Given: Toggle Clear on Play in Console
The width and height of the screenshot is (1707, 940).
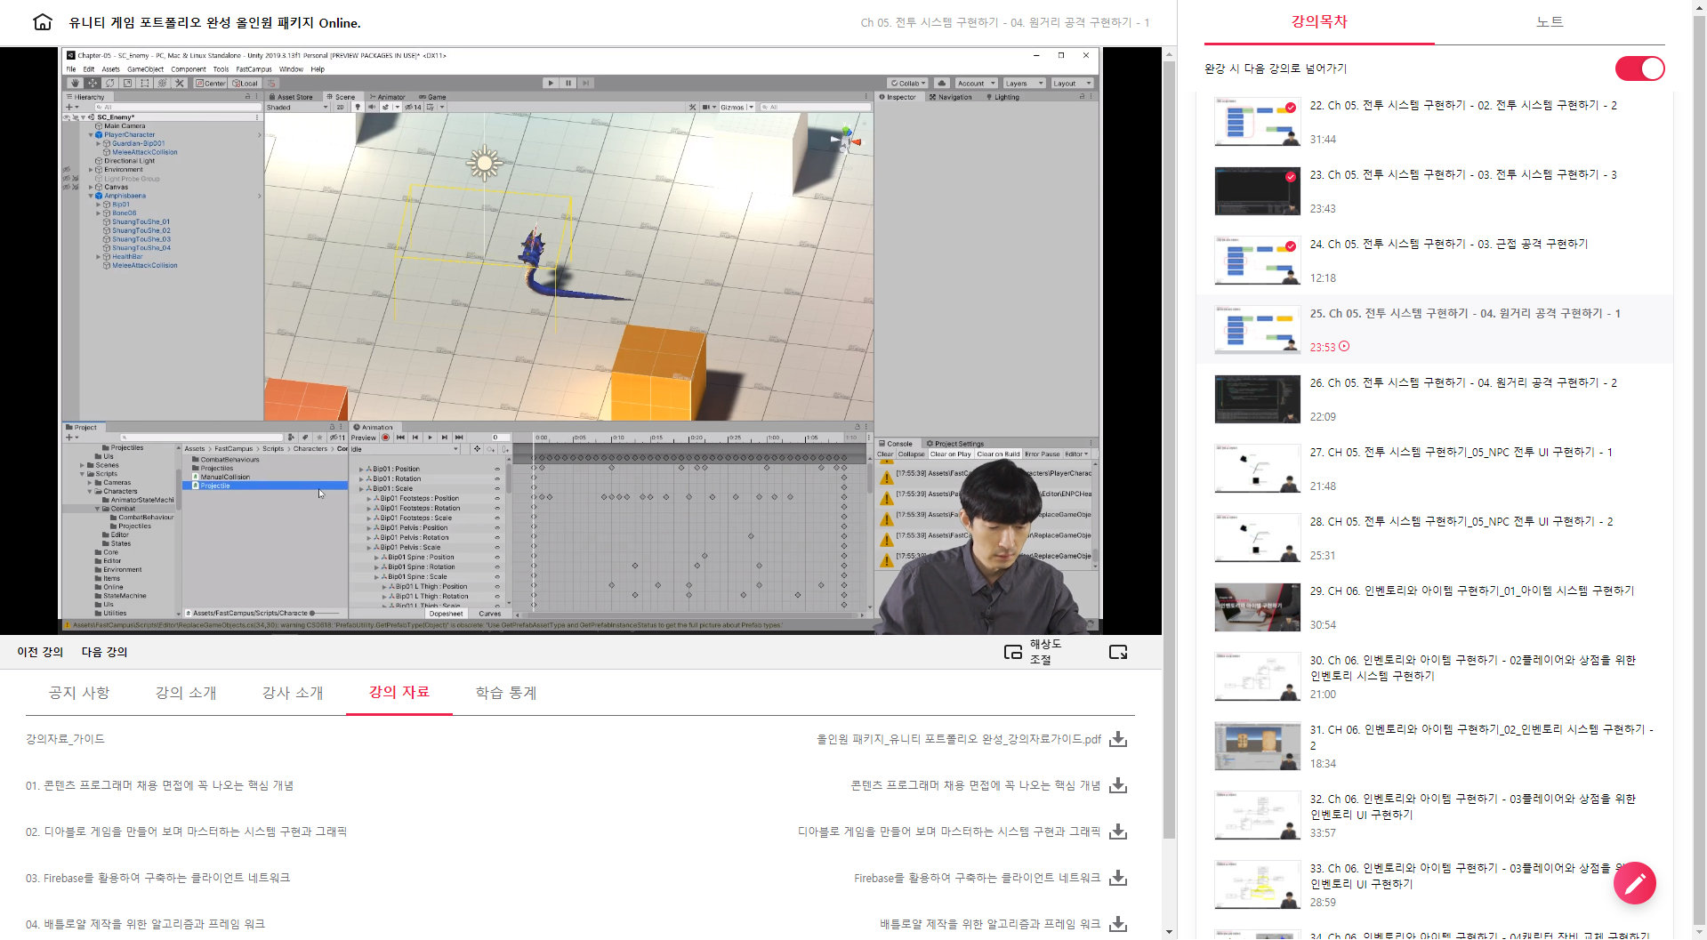Looking at the screenshot, I should 951,454.
